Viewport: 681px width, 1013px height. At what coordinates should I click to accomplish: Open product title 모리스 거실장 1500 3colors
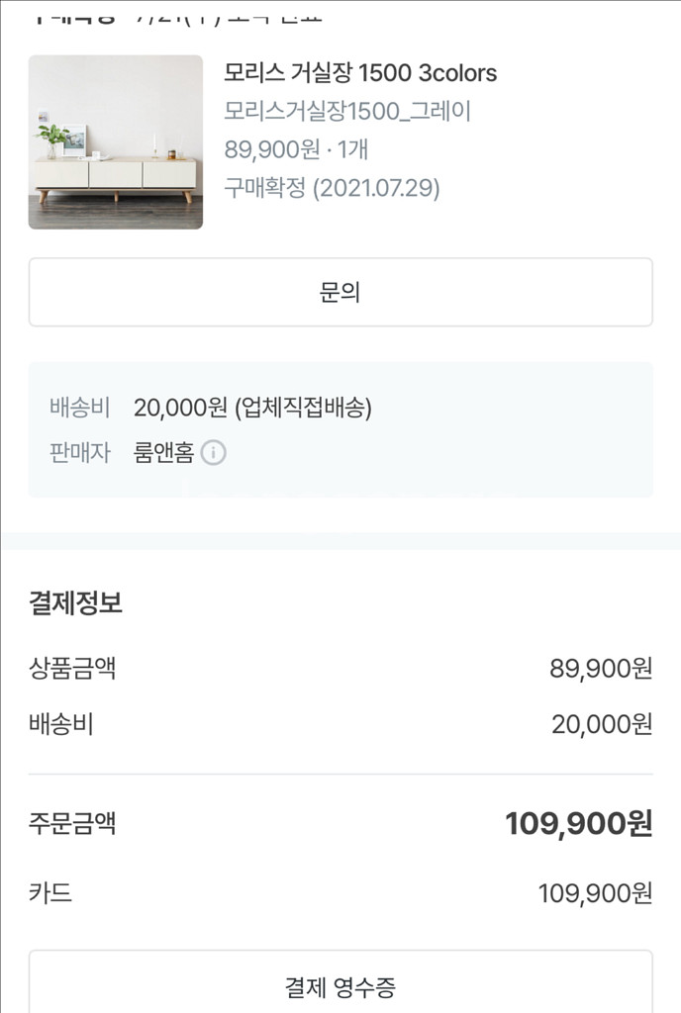(360, 73)
